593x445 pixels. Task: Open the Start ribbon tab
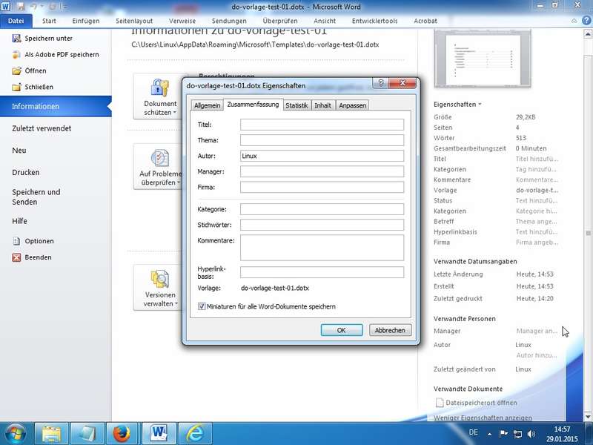tap(49, 21)
